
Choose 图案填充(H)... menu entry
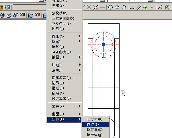(x=65, y=78)
